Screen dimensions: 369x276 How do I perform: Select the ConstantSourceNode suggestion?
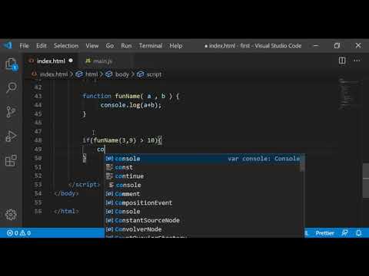pos(202,220)
